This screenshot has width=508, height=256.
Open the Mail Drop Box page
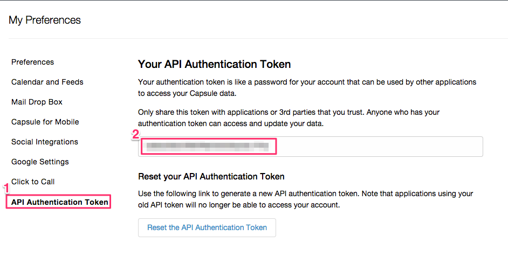[37, 102]
